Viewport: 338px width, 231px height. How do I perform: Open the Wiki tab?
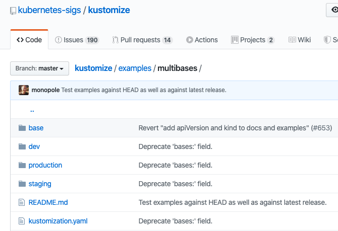click(300, 40)
